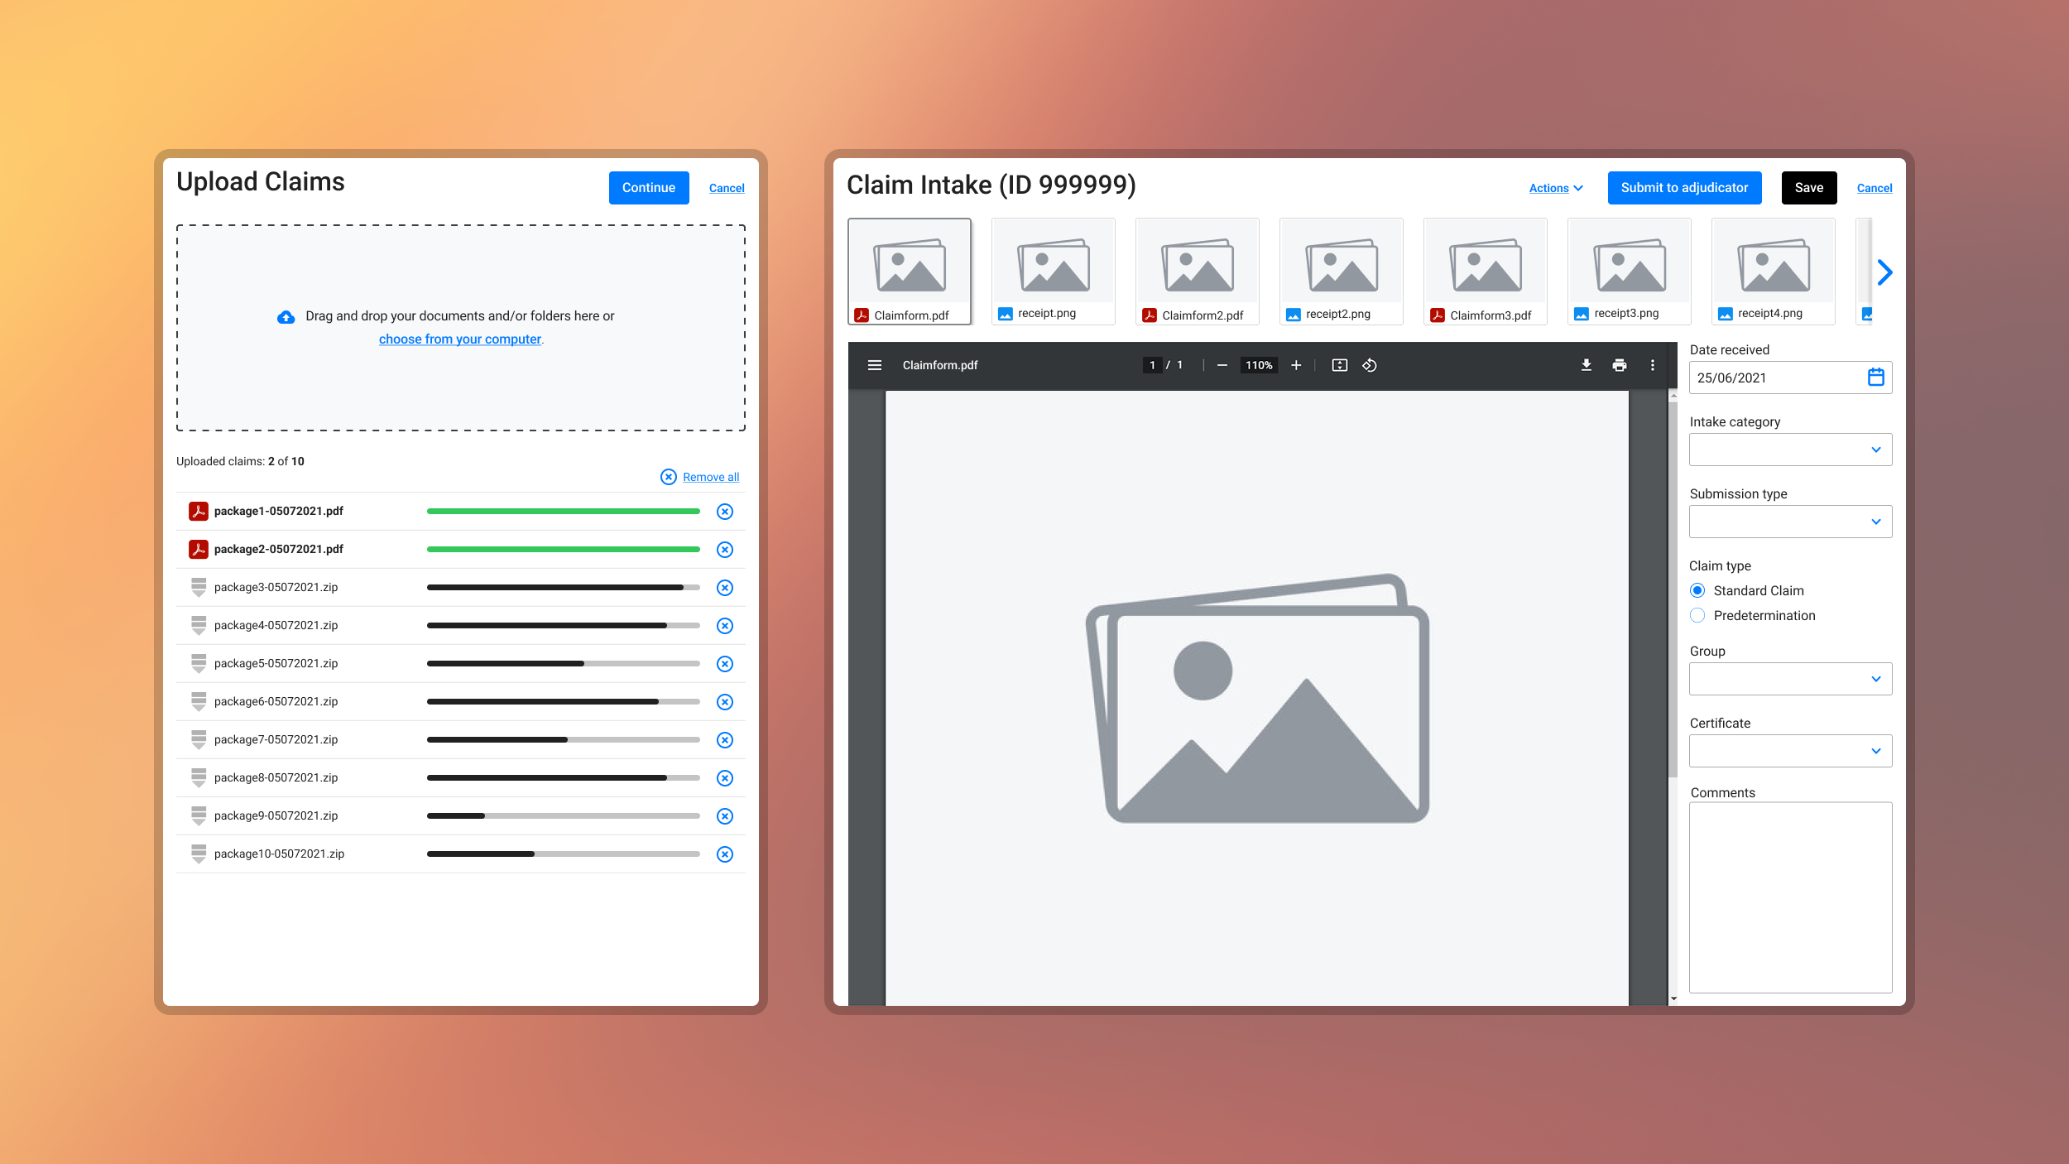Click choose from your computer link
The height and width of the screenshot is (1164, 2069).
[459, 339]
